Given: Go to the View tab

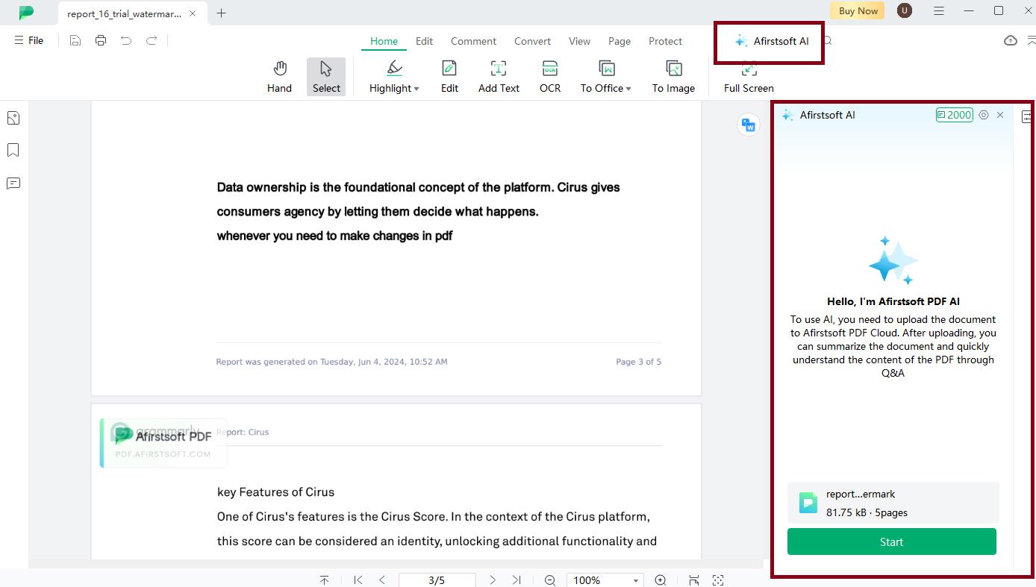Looking at the screenshot, I should pyautogui.click(x=579, y=41).
